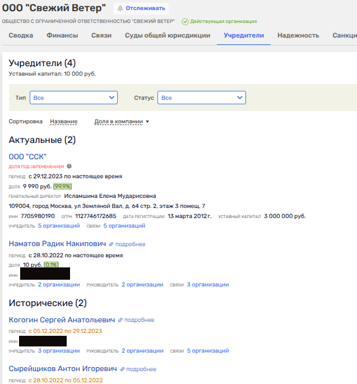This screenshot has height=384, width=357.
Task: Click the bell icon next to Отслеживать
Action: coord(120,8)
